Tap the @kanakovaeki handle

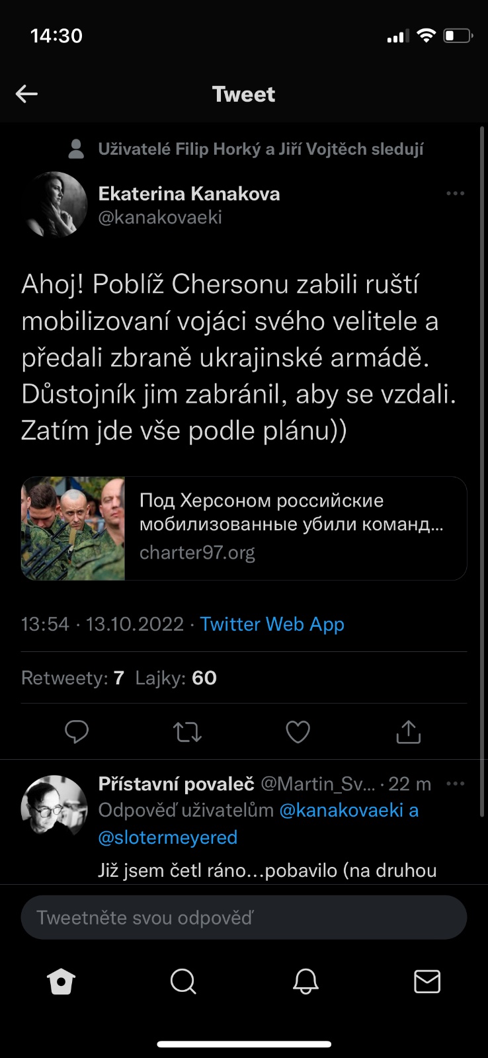click(160, 218)
